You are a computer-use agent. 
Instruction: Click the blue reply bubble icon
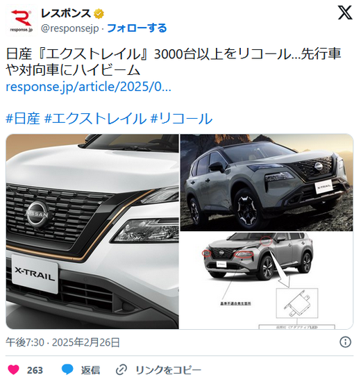(67, 369)
